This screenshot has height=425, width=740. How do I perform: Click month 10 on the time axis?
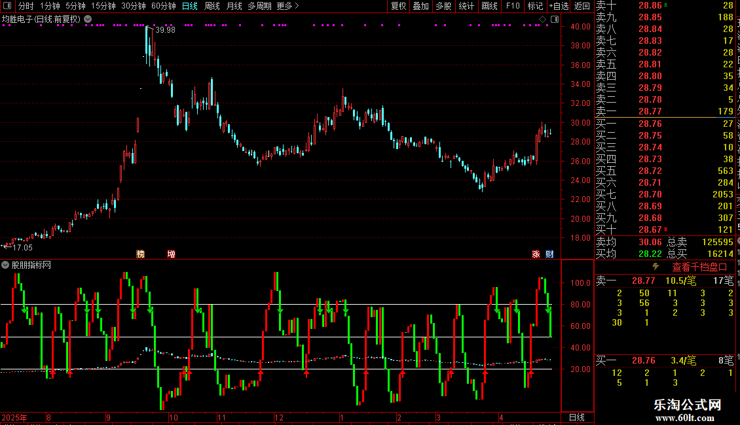click(x=173, y=417)
